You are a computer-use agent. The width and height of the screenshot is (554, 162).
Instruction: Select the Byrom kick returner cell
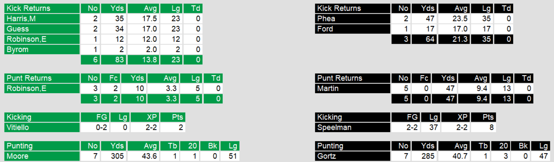point(42,49)
